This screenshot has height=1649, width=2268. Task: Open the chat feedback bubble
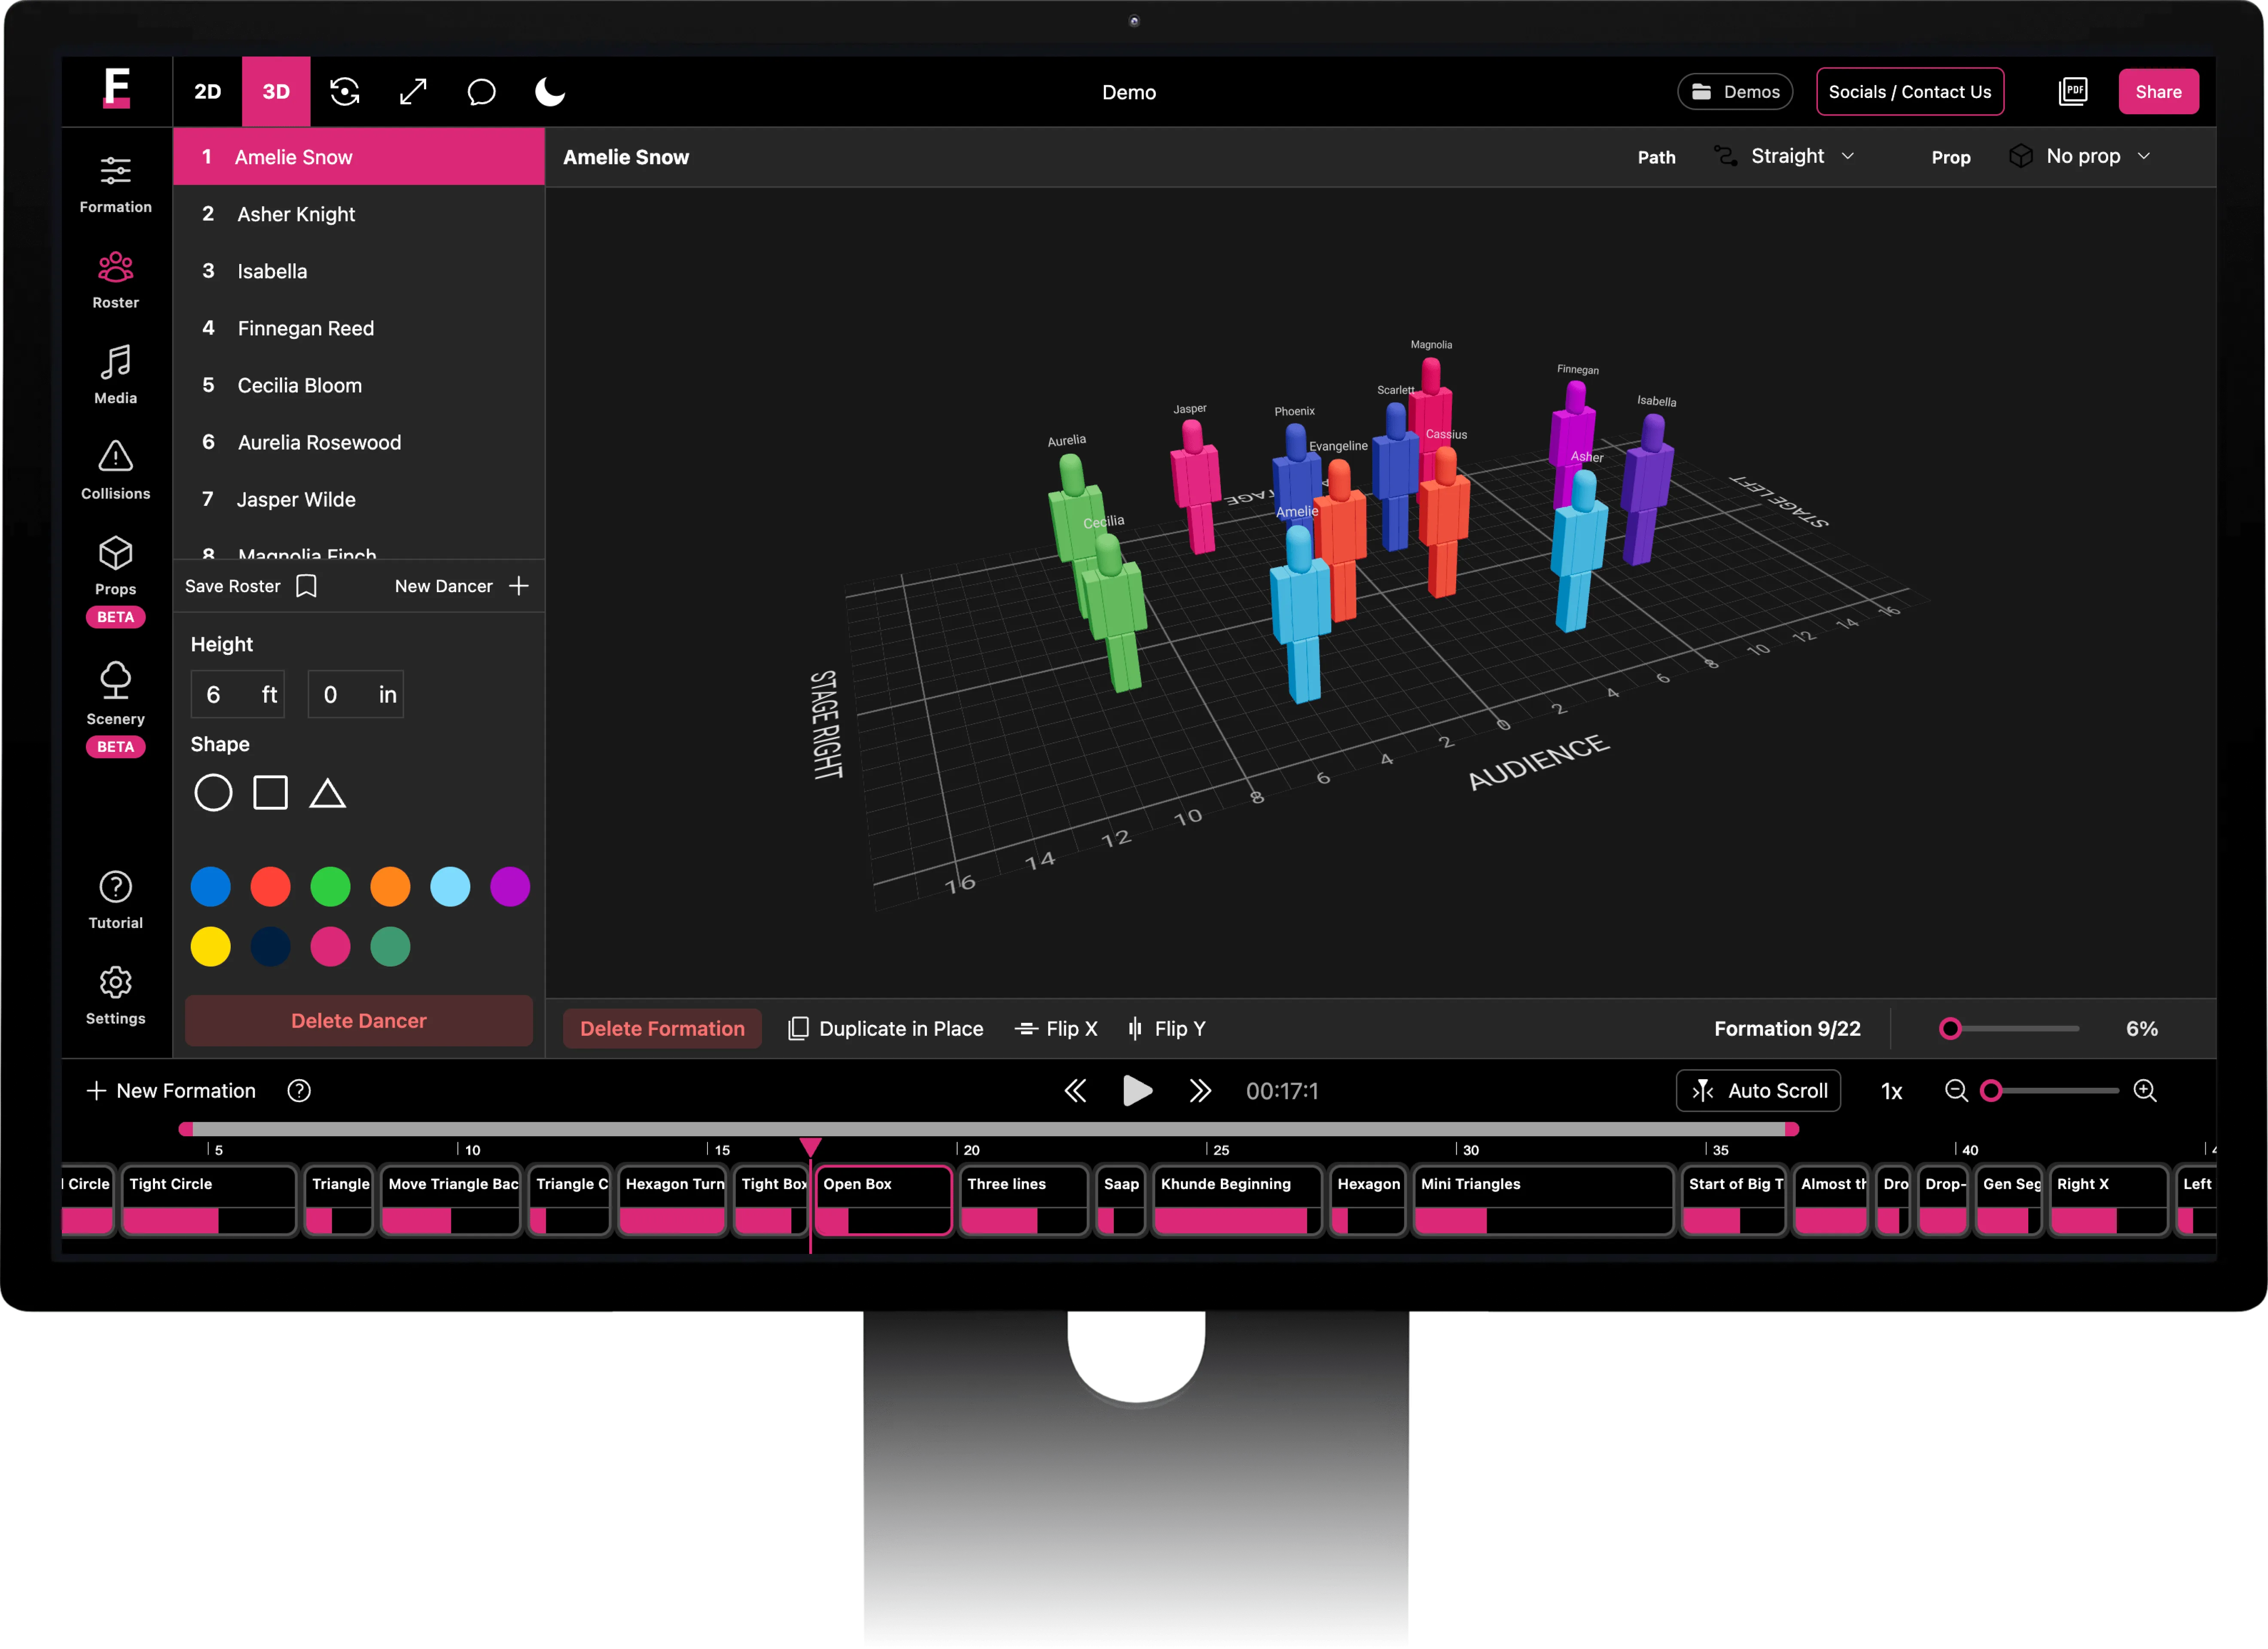[x=481, y=91]
